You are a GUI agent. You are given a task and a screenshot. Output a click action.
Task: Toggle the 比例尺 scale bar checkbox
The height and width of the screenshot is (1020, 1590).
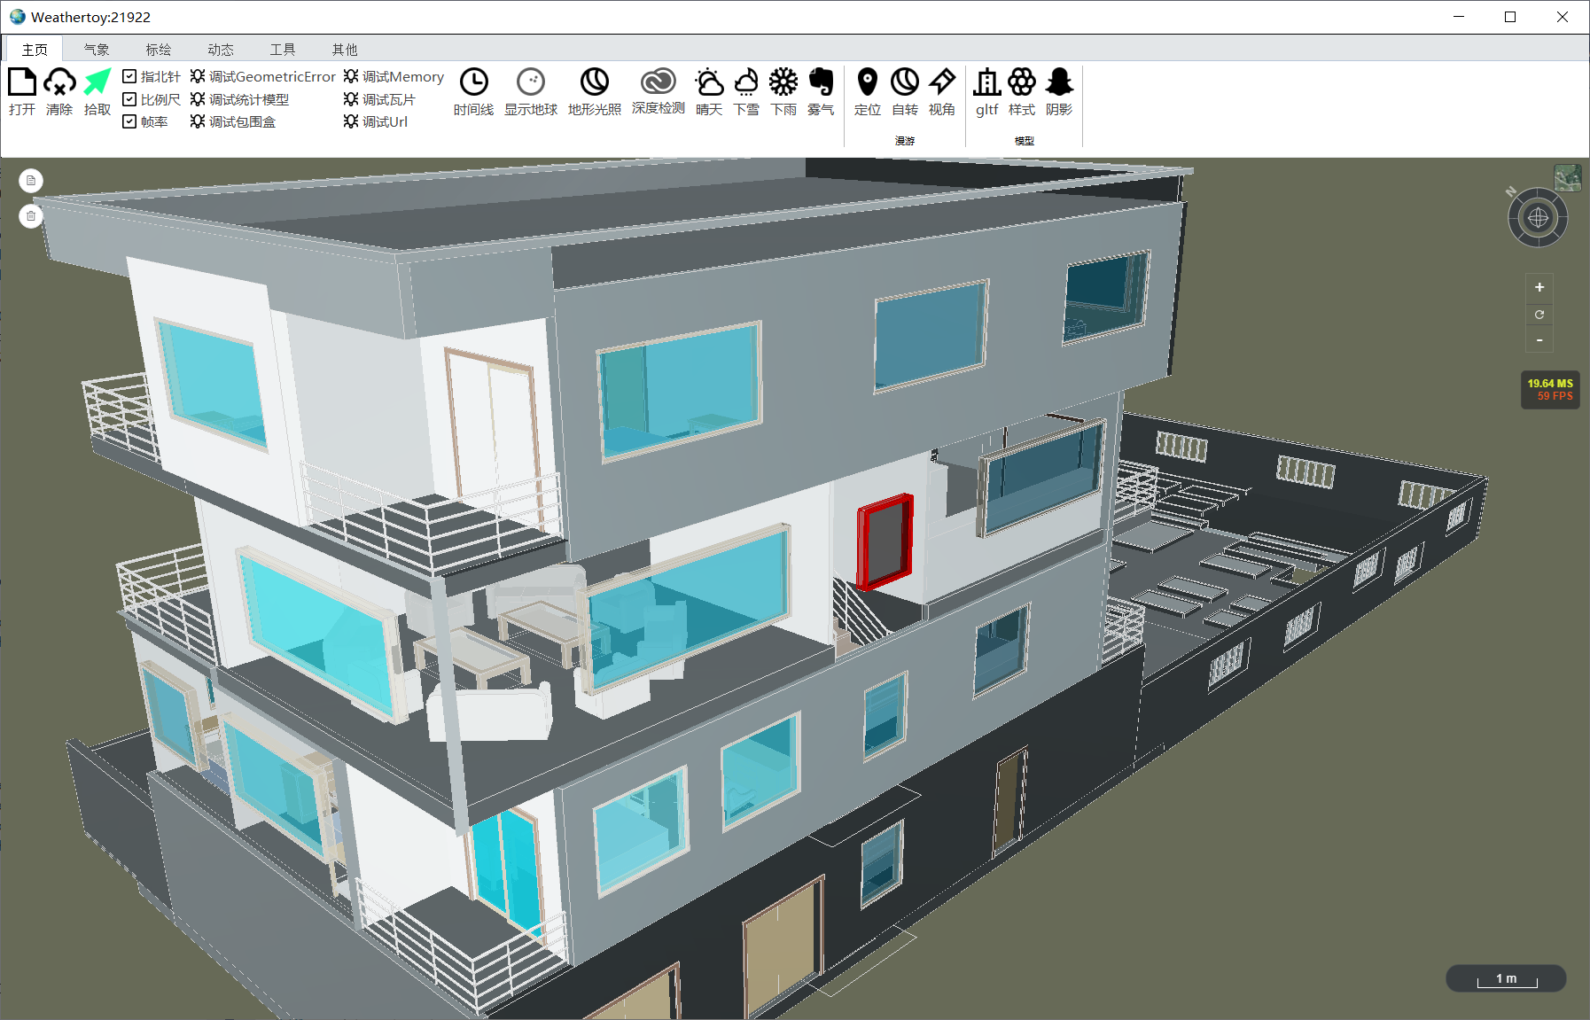pyautogui.click(x=129, y=98)
